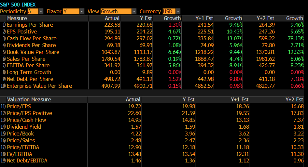The width and height of the screenshot is (308, 167).
Task: Select the Dividend Yield measure
Action: pos(24,127)
